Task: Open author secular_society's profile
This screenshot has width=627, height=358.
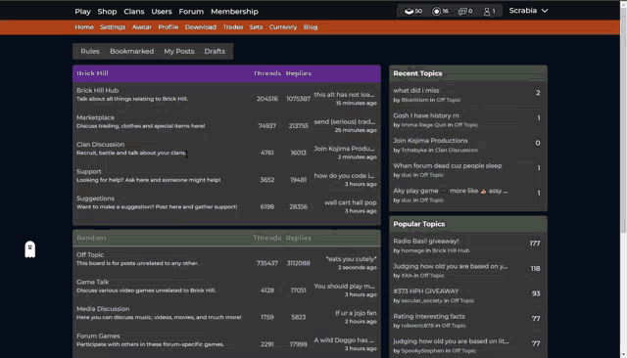Action: pos(422,300)
